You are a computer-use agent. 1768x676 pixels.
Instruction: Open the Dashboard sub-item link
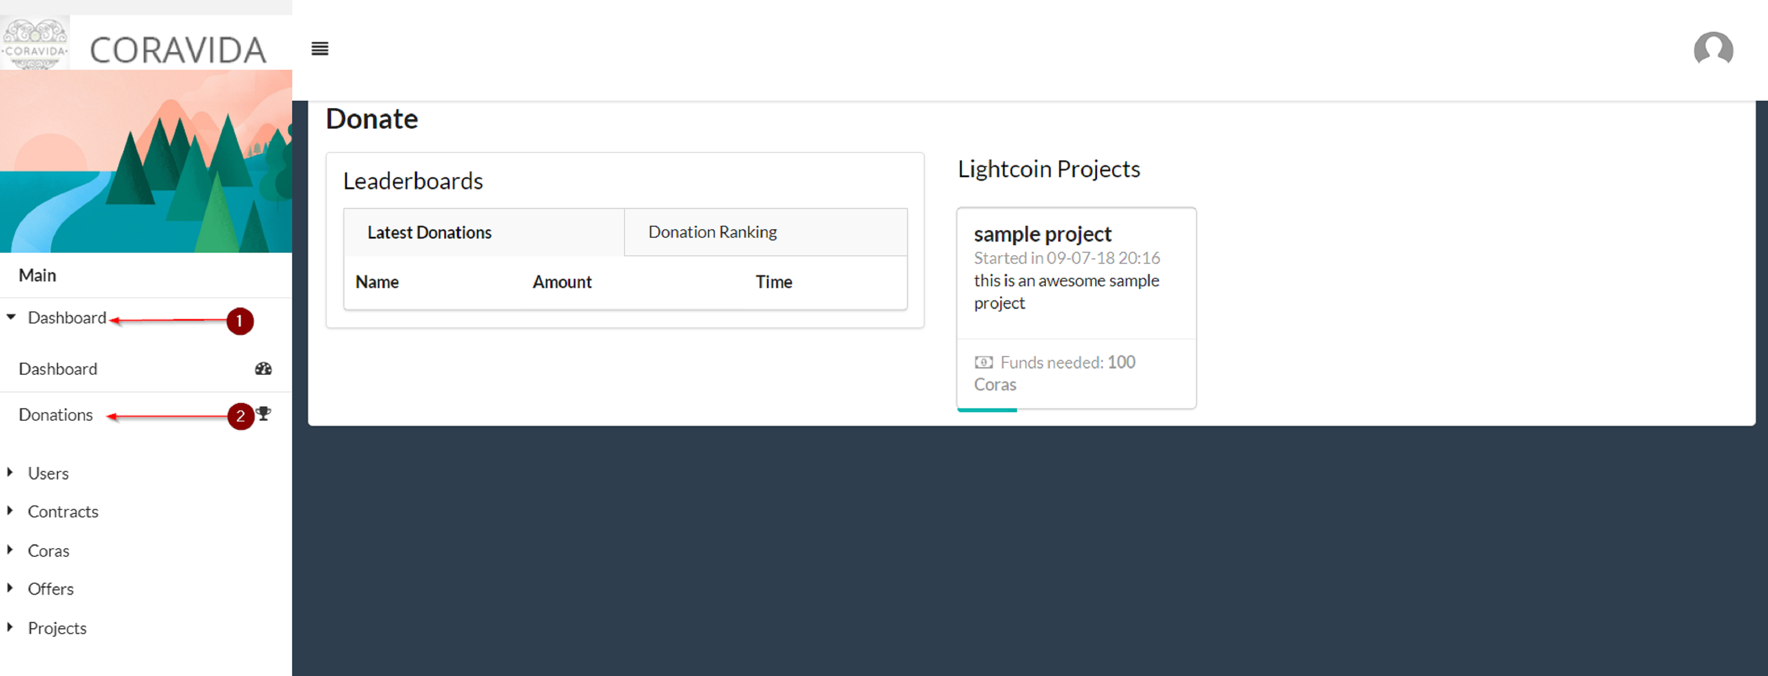click(x=57, y=368)
